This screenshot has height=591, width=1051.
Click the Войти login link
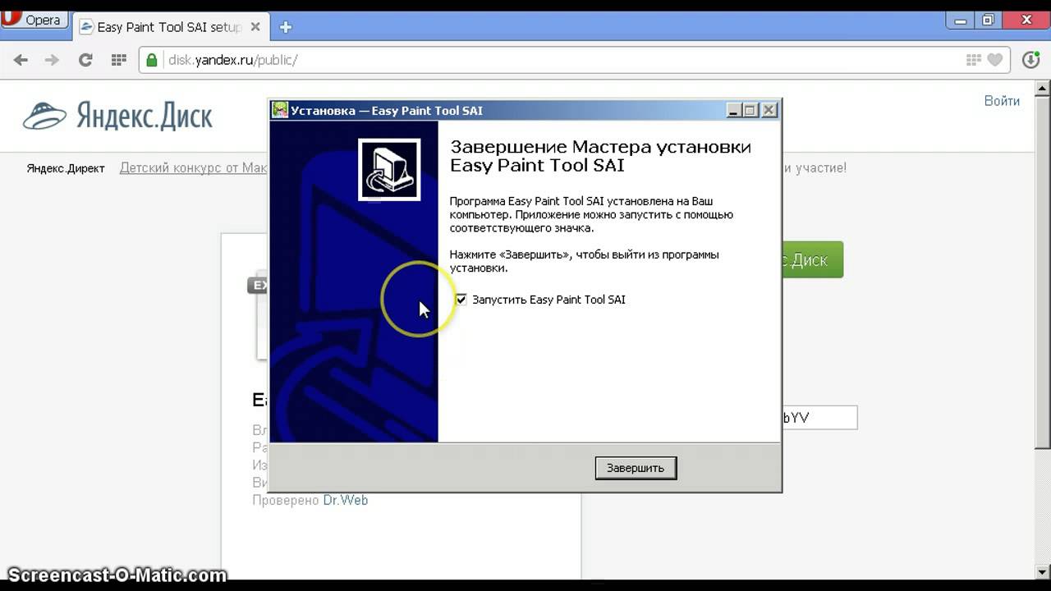1002,101
